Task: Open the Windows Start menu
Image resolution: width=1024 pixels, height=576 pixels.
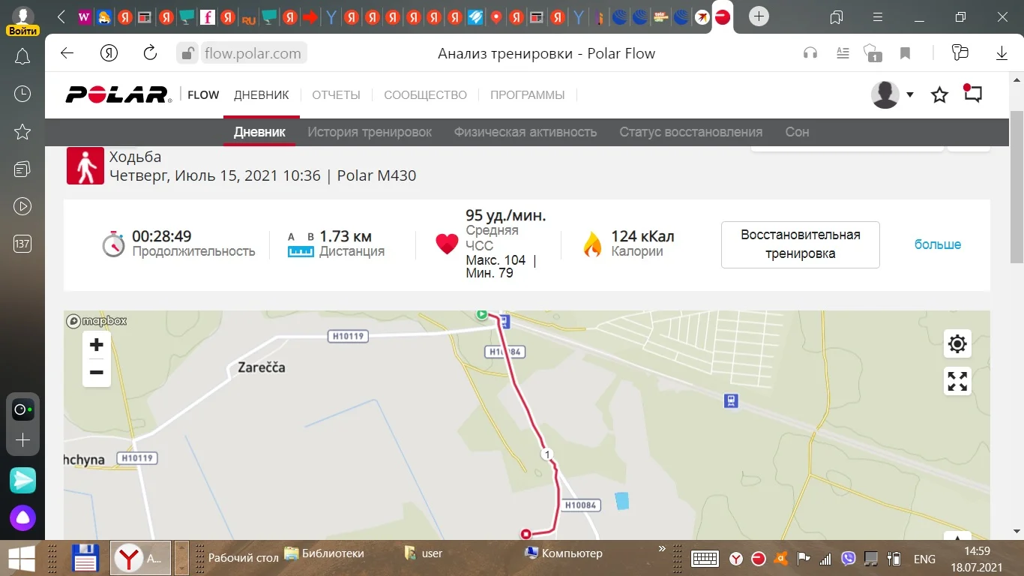Action: (x=20, y=558)
